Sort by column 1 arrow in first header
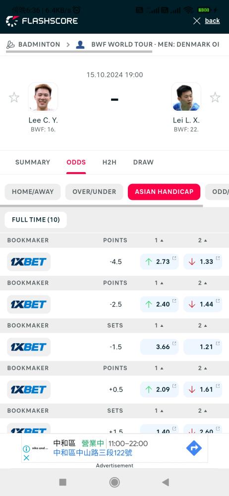The height and width of the screenshot is (496, 229). 162,241
